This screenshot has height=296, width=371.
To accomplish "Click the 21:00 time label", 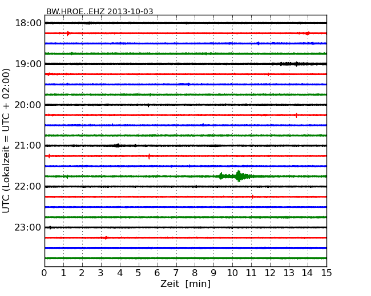I will click(x=28, y=146).
